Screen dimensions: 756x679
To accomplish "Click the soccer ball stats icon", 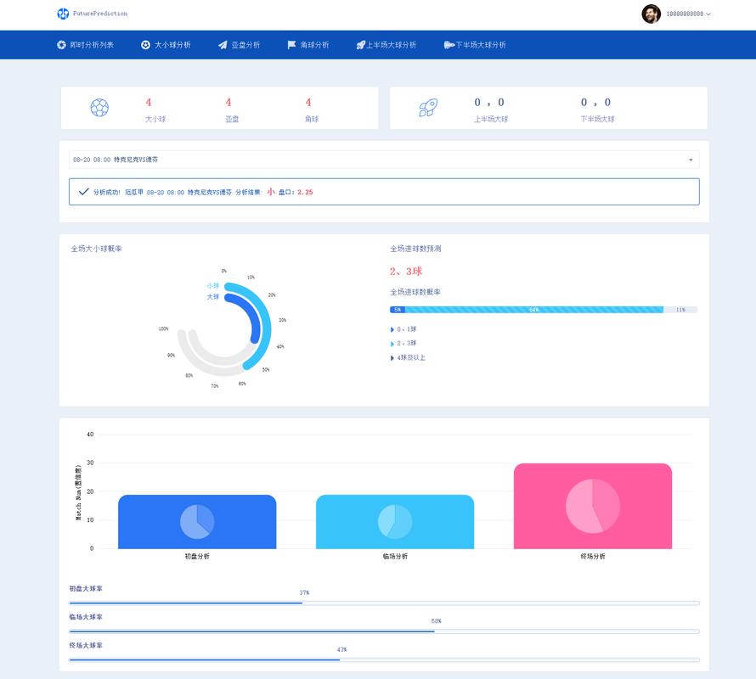I will [99, 108].
